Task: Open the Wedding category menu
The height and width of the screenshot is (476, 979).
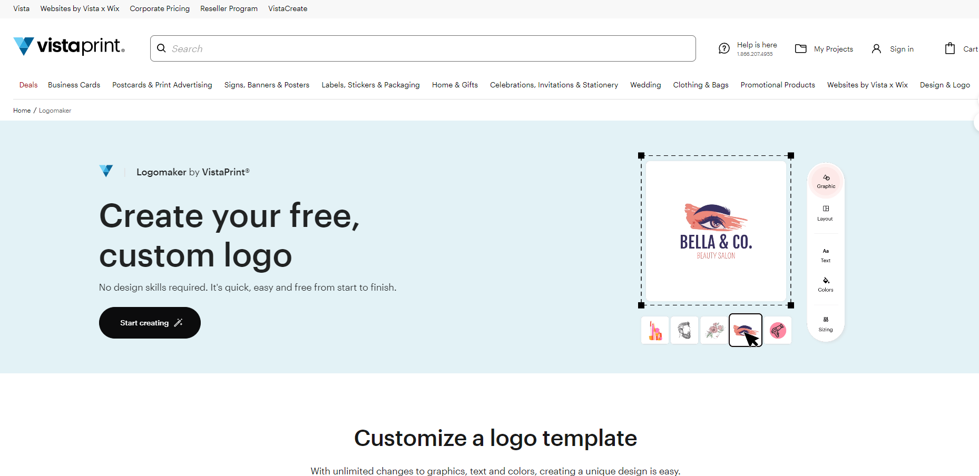Action: (645, 85)
